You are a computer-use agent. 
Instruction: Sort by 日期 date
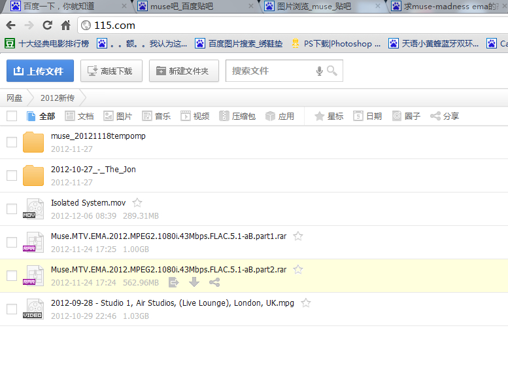[x=367, y=116]
